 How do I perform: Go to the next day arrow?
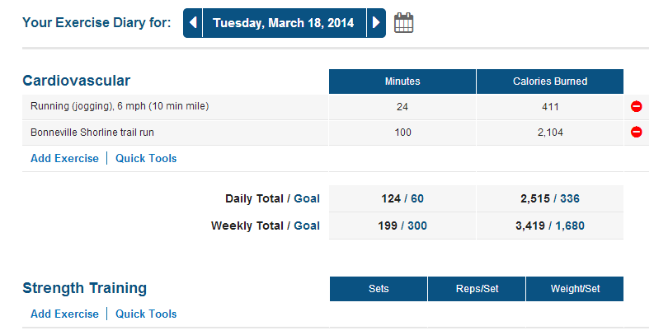[x=376, y=23]
